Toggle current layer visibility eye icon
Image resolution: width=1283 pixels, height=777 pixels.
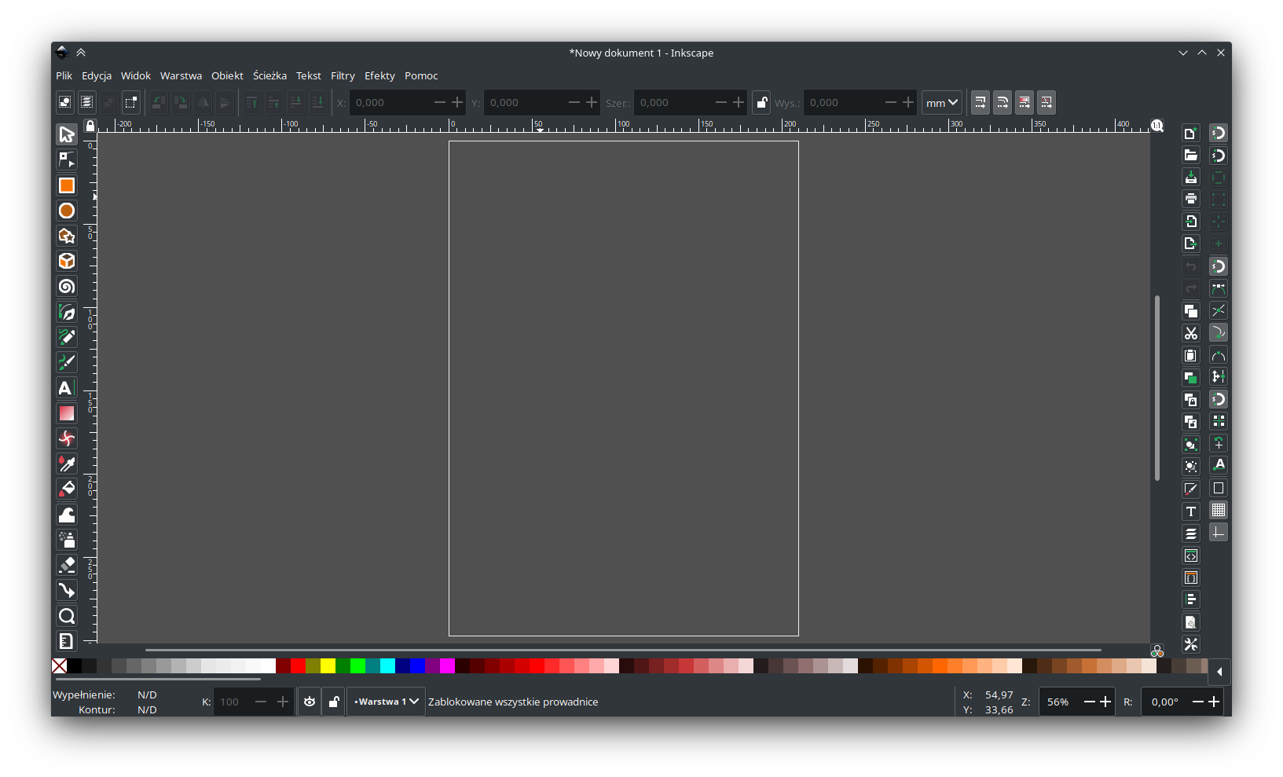(x=310, y=702)
